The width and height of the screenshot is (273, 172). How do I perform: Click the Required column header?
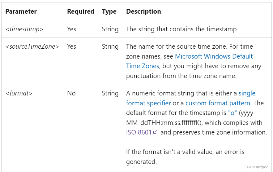(80, 11)
